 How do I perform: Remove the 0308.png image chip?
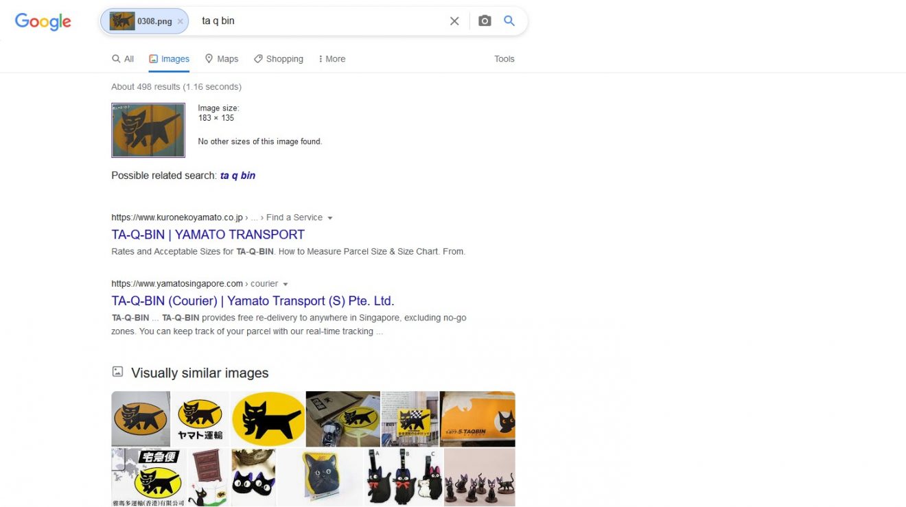coord(180,21)
